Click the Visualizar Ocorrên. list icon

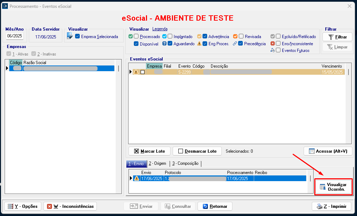click(322, 187)
